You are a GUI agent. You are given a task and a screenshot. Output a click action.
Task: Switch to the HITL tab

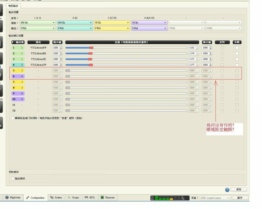(x=90, y=198)
